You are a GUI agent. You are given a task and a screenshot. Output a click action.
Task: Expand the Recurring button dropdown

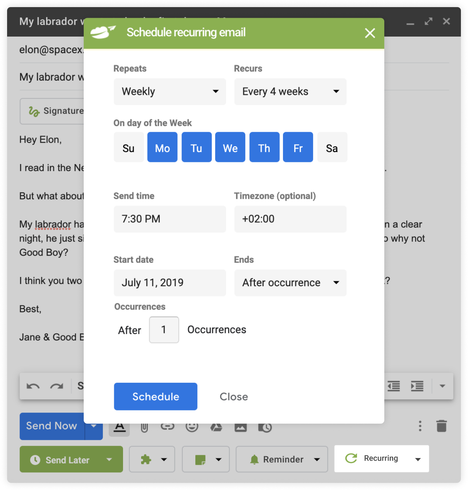[418, 458]
